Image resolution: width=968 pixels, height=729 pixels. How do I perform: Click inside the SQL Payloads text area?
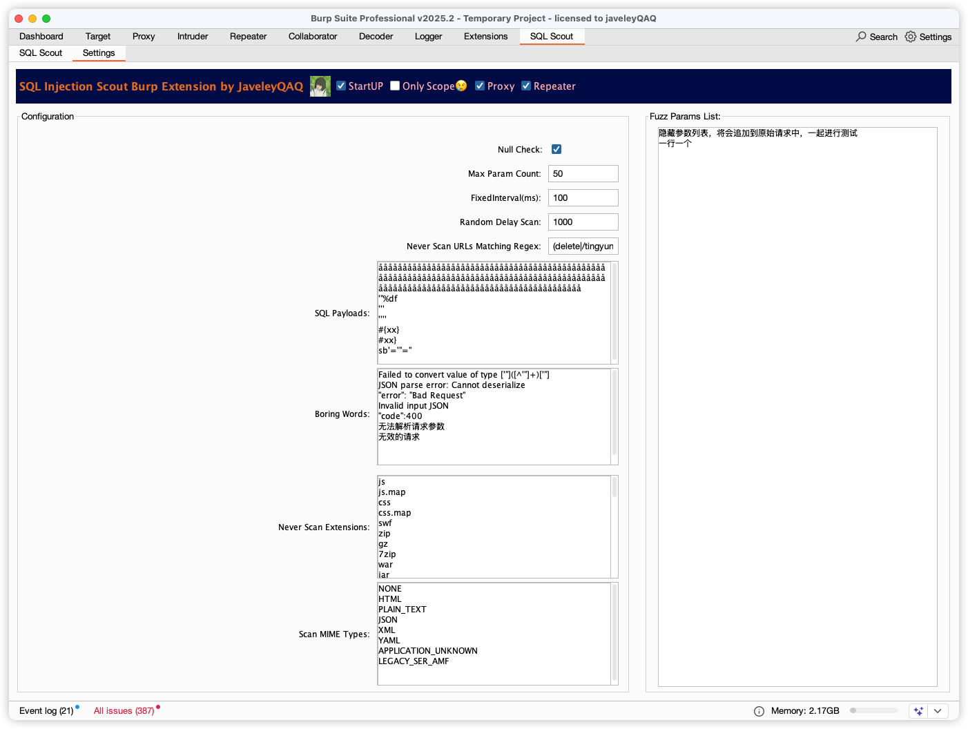pos(494,313)
